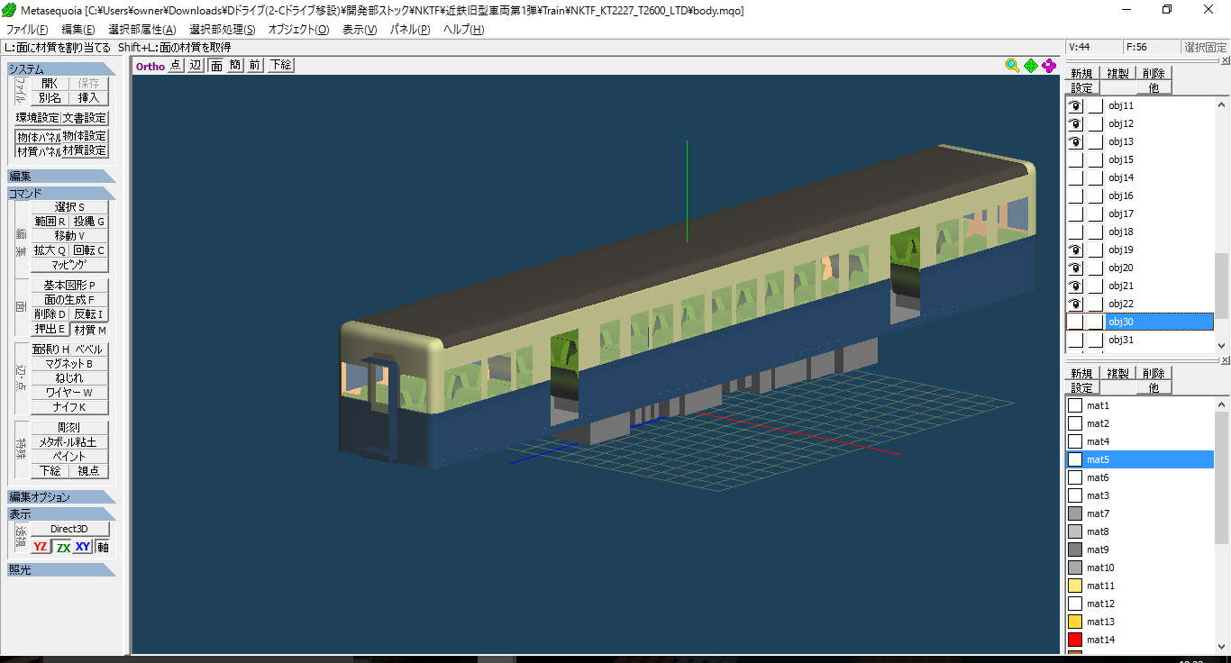
Task: Click the yellow zoom magnifier view icon
Action: [1013, 65]
